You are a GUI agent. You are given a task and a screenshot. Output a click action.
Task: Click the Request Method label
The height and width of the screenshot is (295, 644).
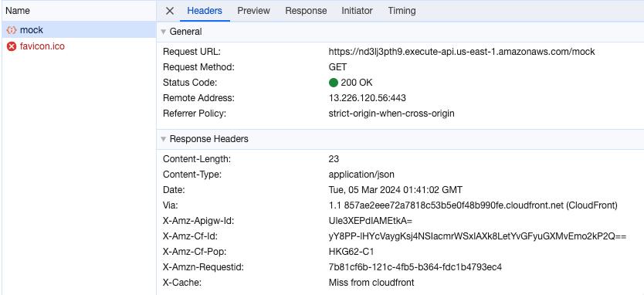point(198,67)
